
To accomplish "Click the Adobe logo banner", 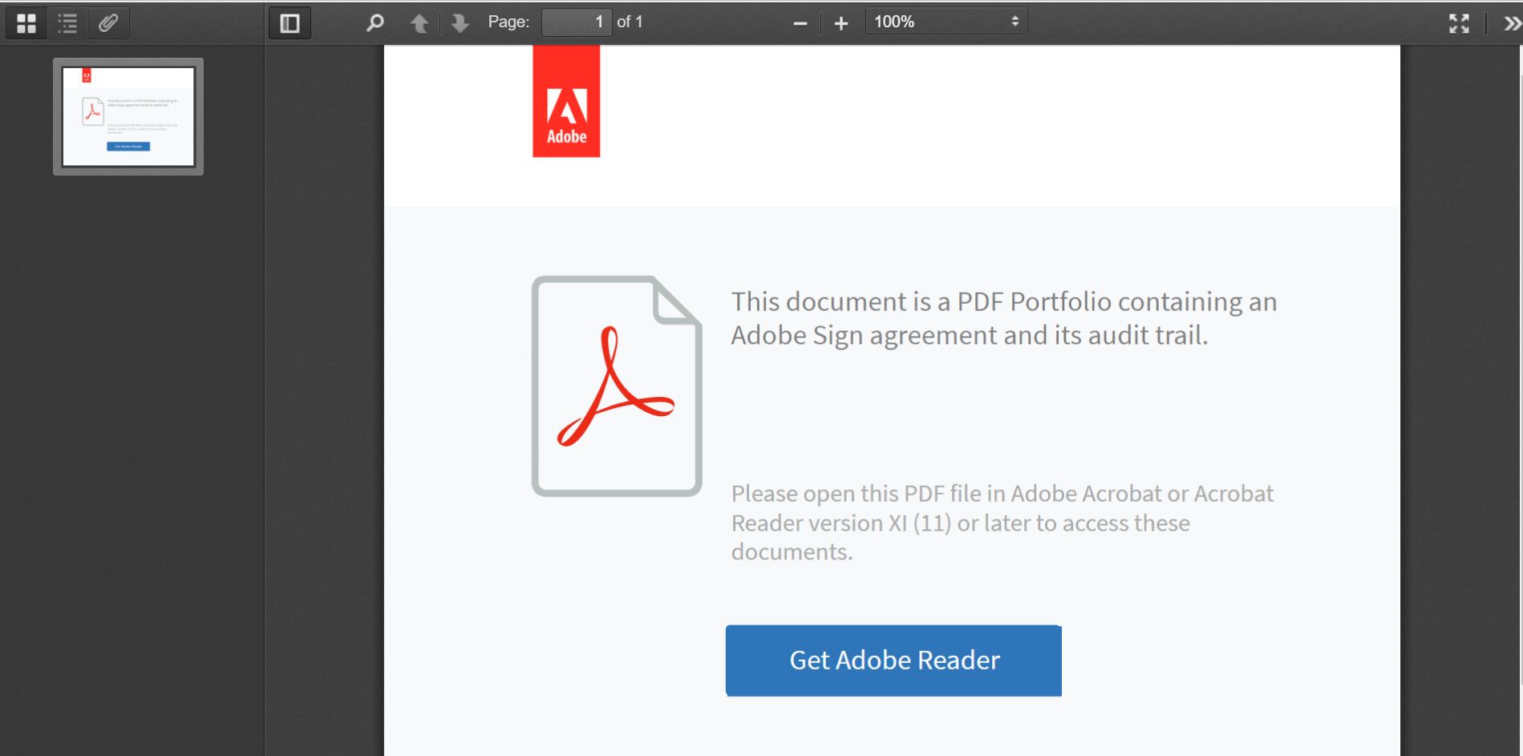I will (566, 100).
